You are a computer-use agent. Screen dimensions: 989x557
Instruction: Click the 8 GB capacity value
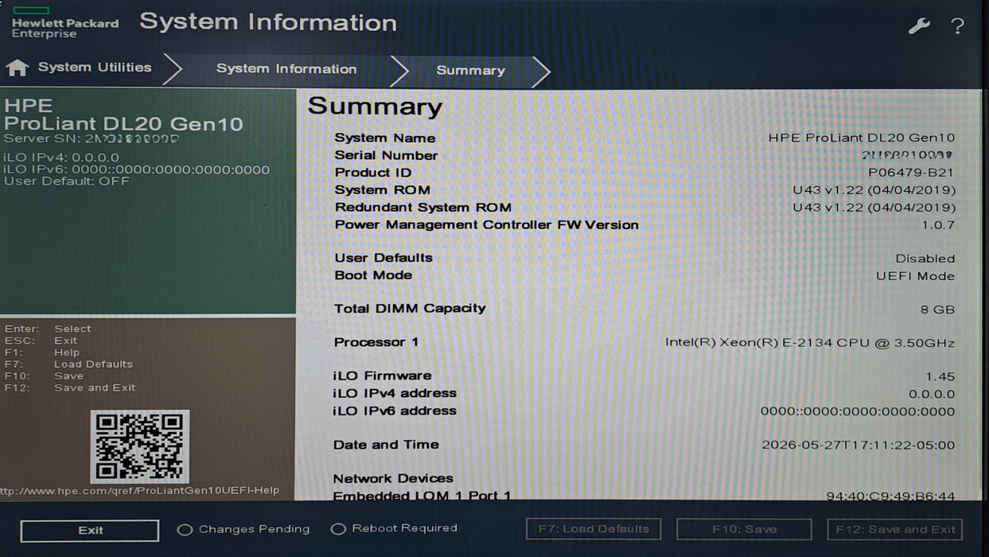(x=937, y=310)
